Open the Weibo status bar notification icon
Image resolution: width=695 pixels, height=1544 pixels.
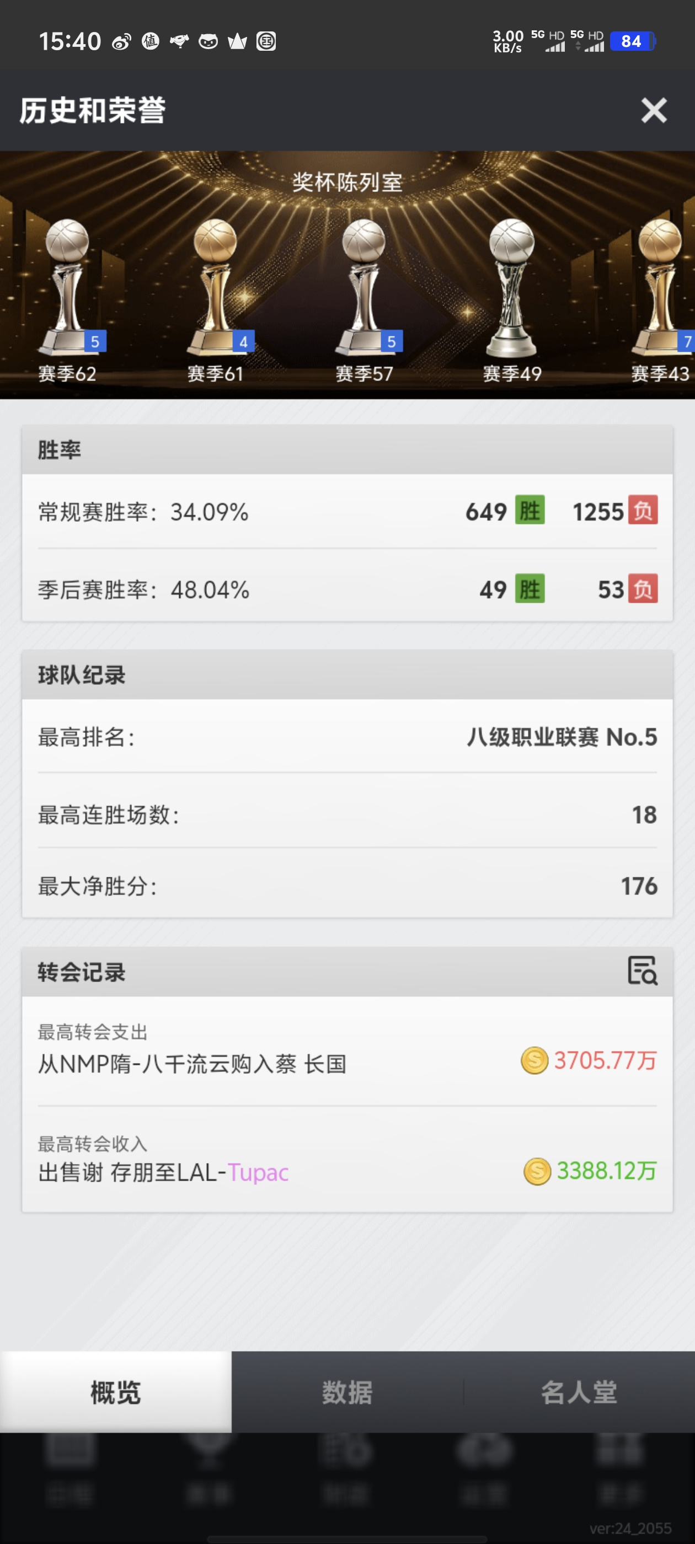[x=122, y=41]
